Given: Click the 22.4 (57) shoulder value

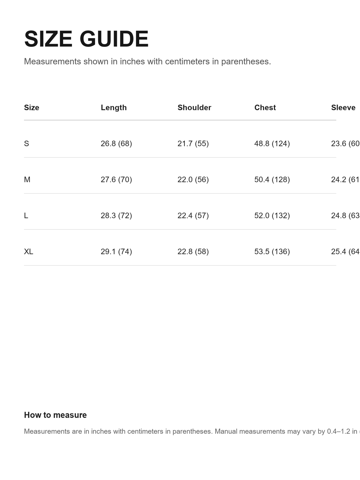Looking at the screenshot, I should click(x=193, y=215).
